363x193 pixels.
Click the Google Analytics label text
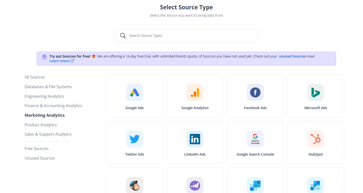(195, 108)
